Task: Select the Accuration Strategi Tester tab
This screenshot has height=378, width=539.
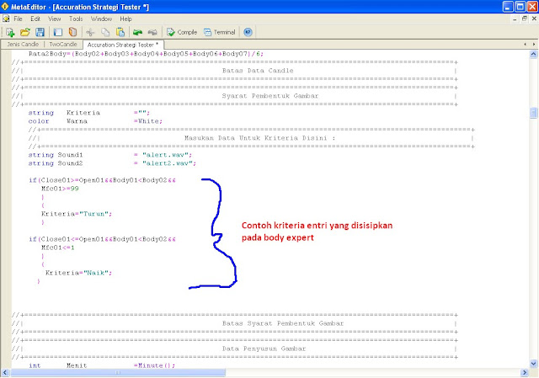Action: pyautogui.click(x=123, y=45)
